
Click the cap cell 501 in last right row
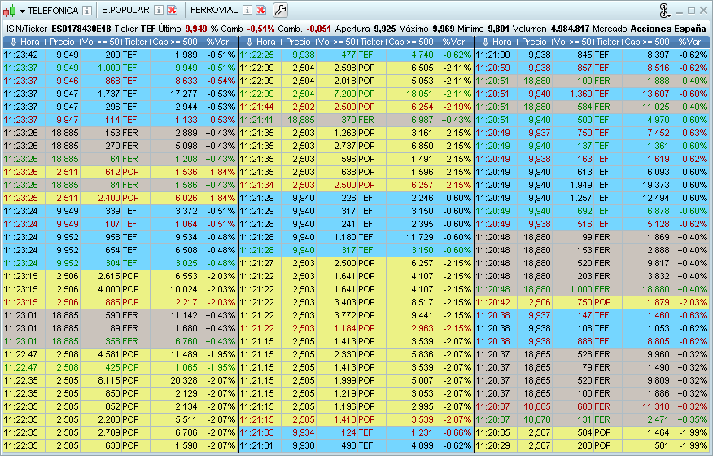tap(646, 445)
